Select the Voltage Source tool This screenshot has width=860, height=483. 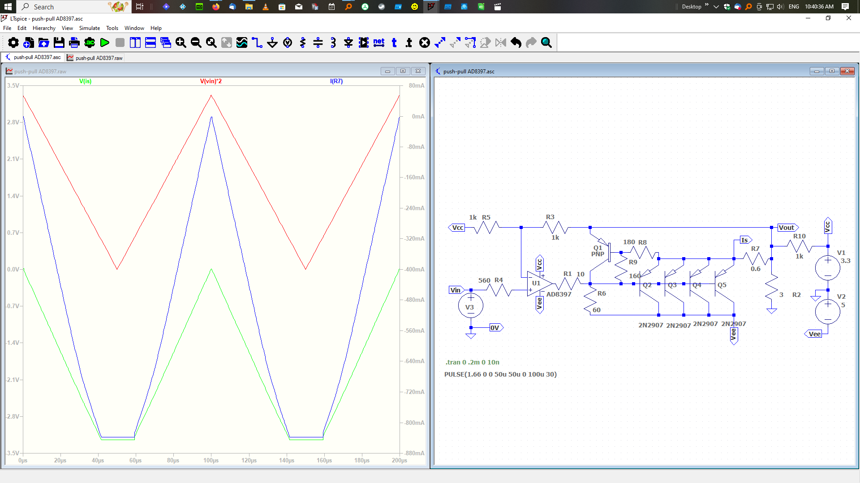click(x=288, y=42)
